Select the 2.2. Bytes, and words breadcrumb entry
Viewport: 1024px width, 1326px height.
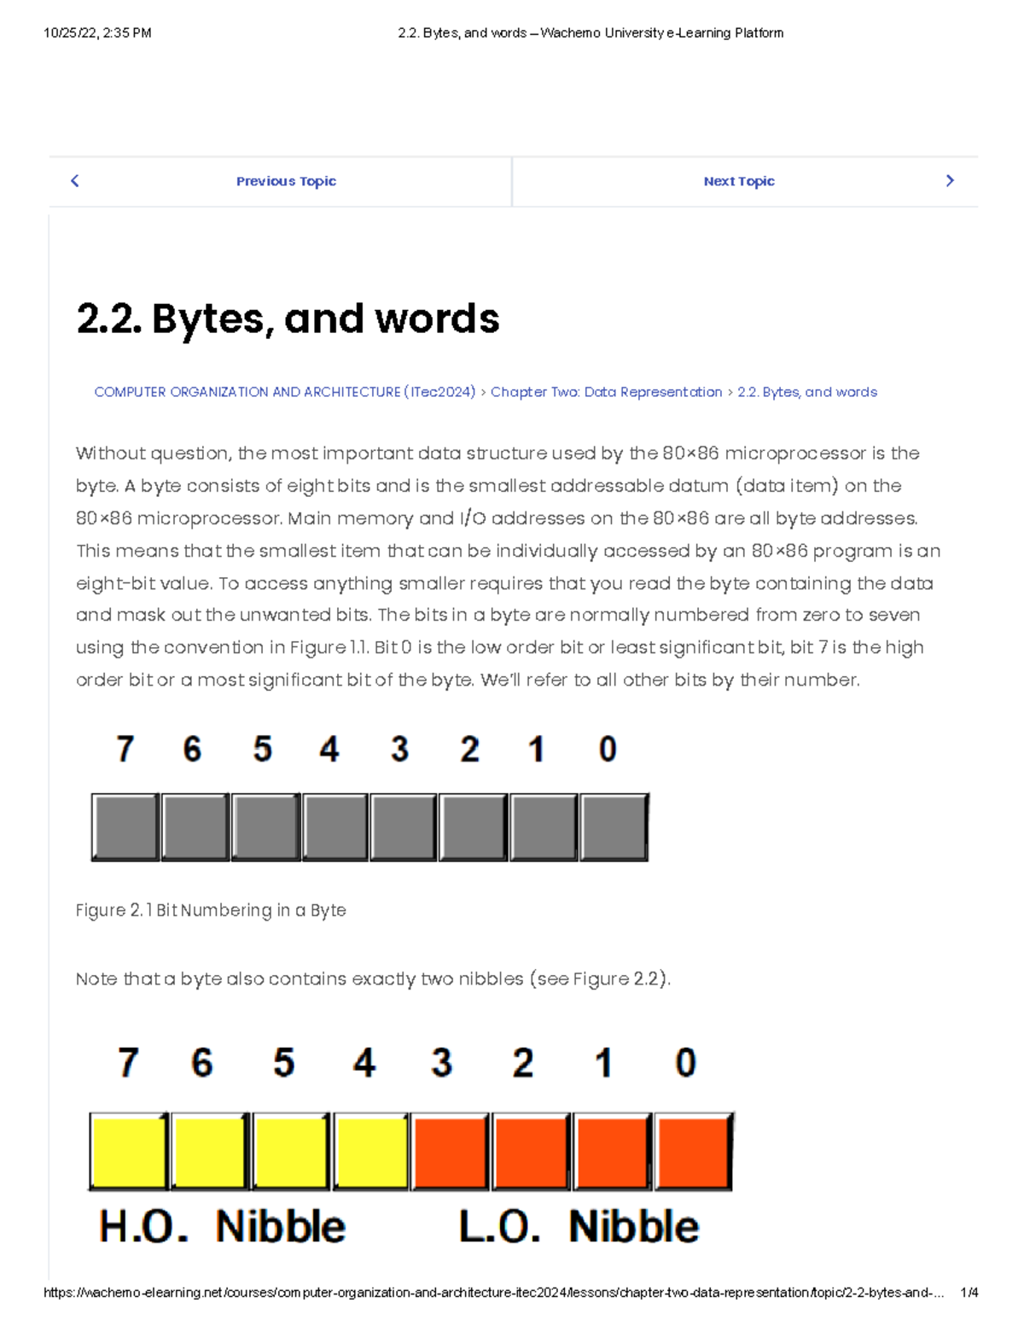coord(807,392)
